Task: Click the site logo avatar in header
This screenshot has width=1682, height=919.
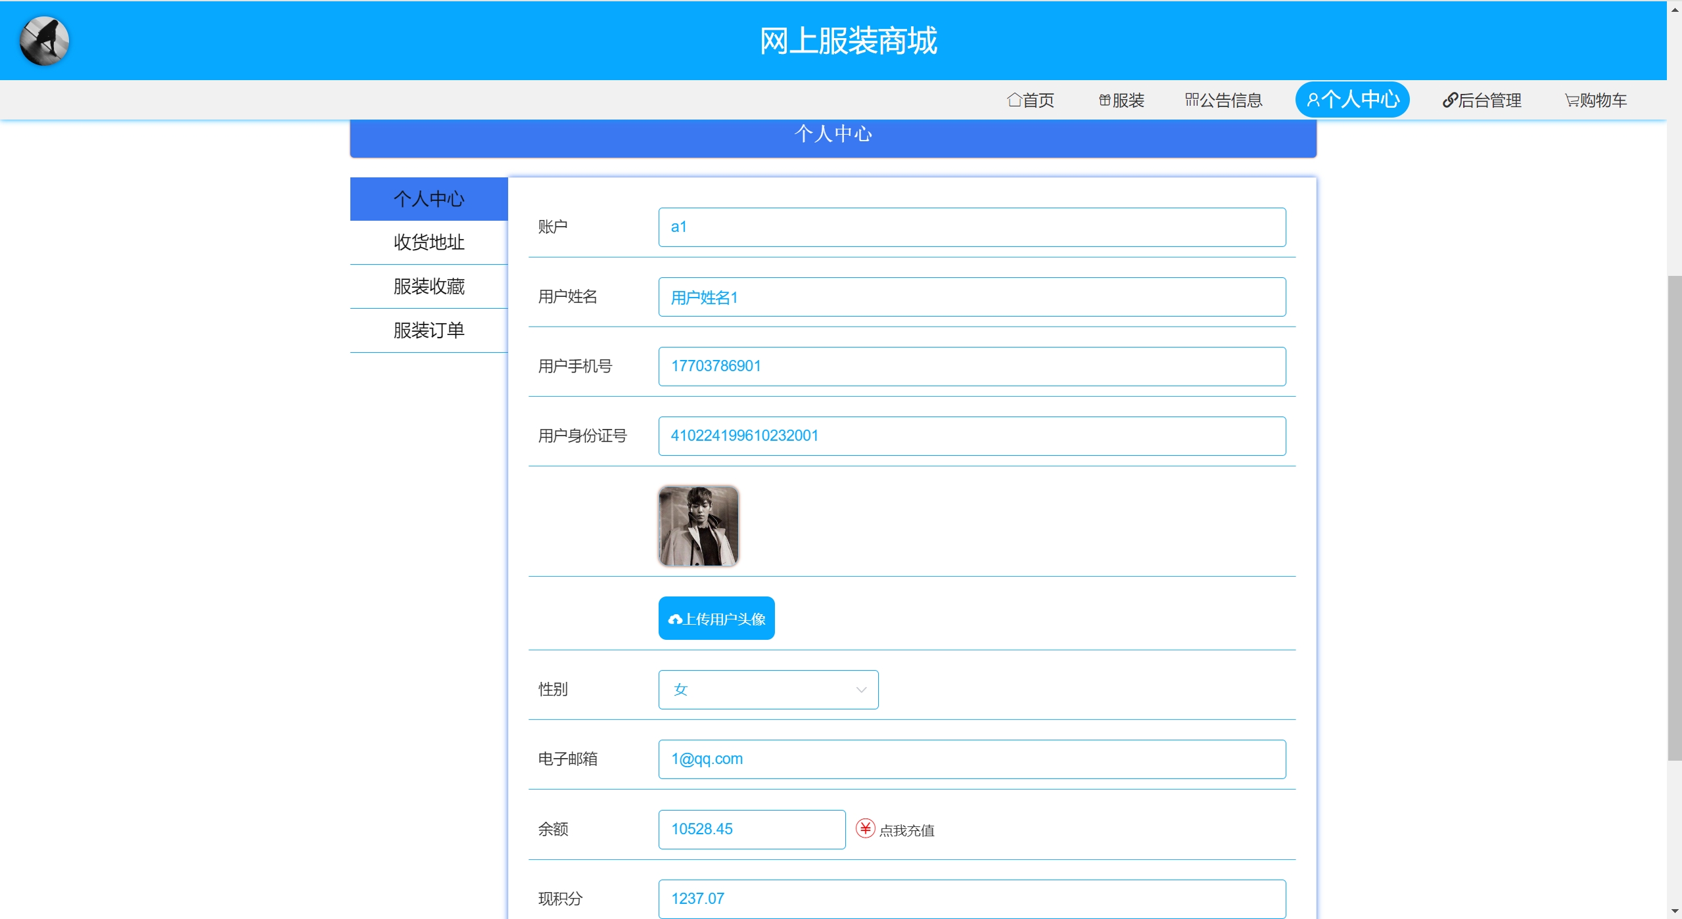Action: (x=44, y=41)
